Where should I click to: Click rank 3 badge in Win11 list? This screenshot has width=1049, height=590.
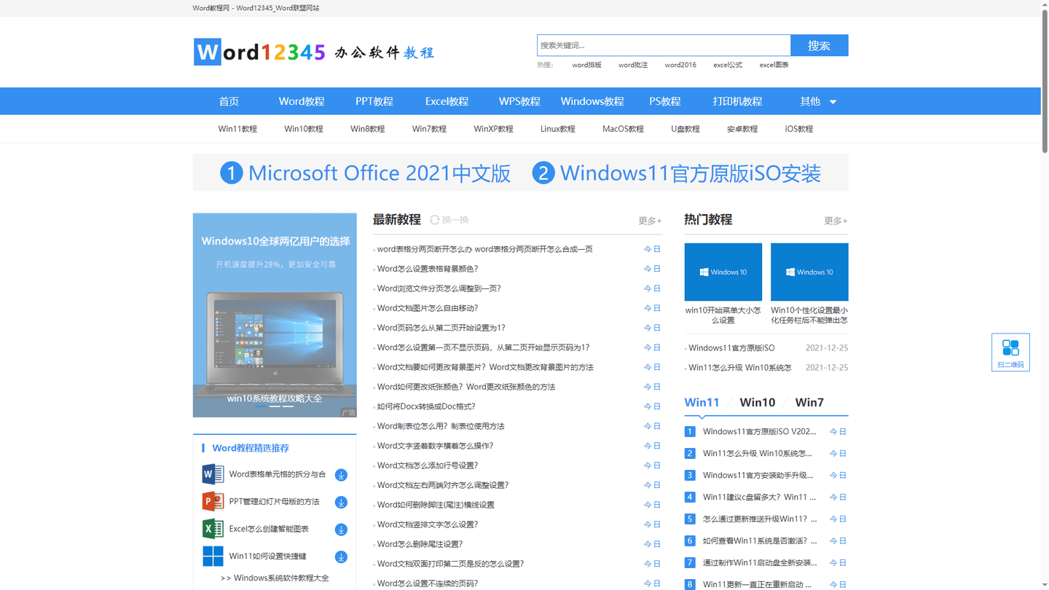[x=690, y=475]
